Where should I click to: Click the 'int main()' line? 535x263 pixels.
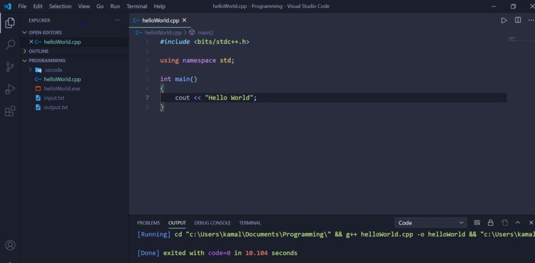click(x=179, y=79)
